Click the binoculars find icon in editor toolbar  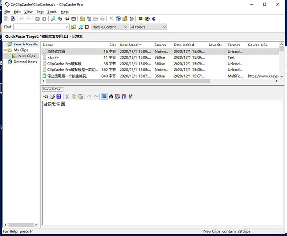tap(111, 96)
